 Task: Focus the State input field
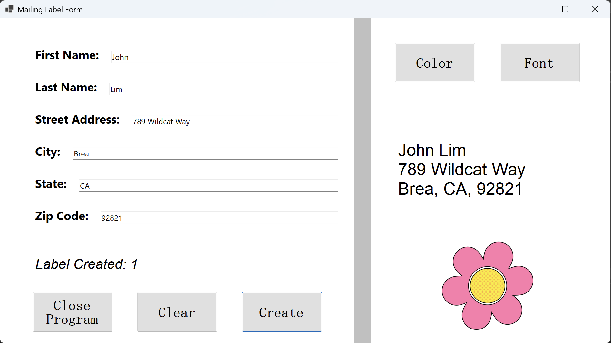208,186
